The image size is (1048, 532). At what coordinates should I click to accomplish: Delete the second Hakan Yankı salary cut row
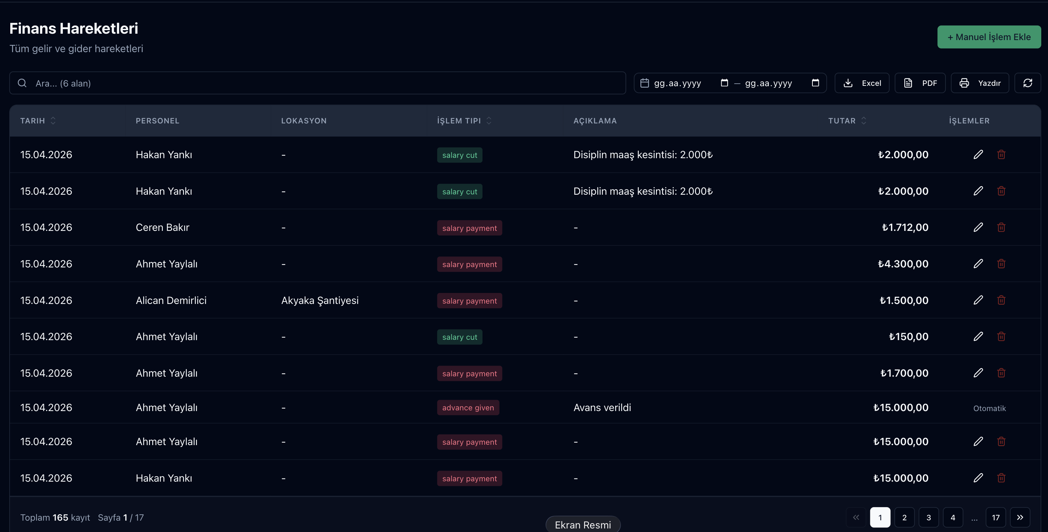click(1001, 191)
